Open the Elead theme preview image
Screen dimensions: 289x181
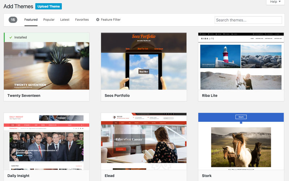tap(144, 141)
